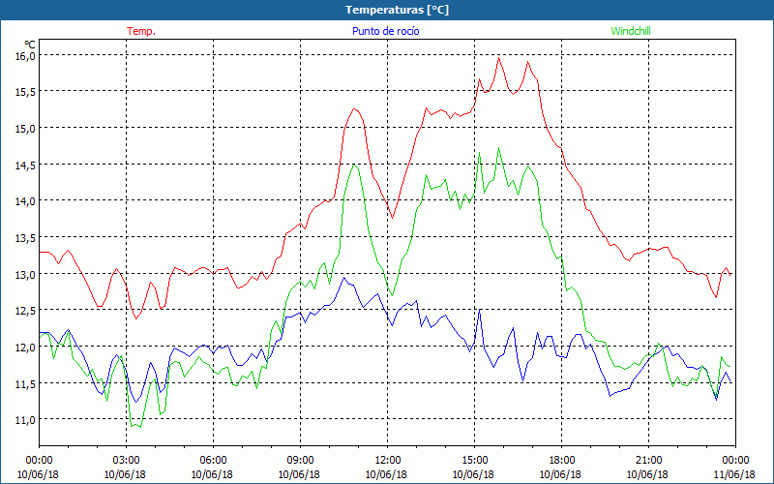Click the 12,0 value on y-axis
Viewport: 774px width, 484px height.
(x=25, y=347)
